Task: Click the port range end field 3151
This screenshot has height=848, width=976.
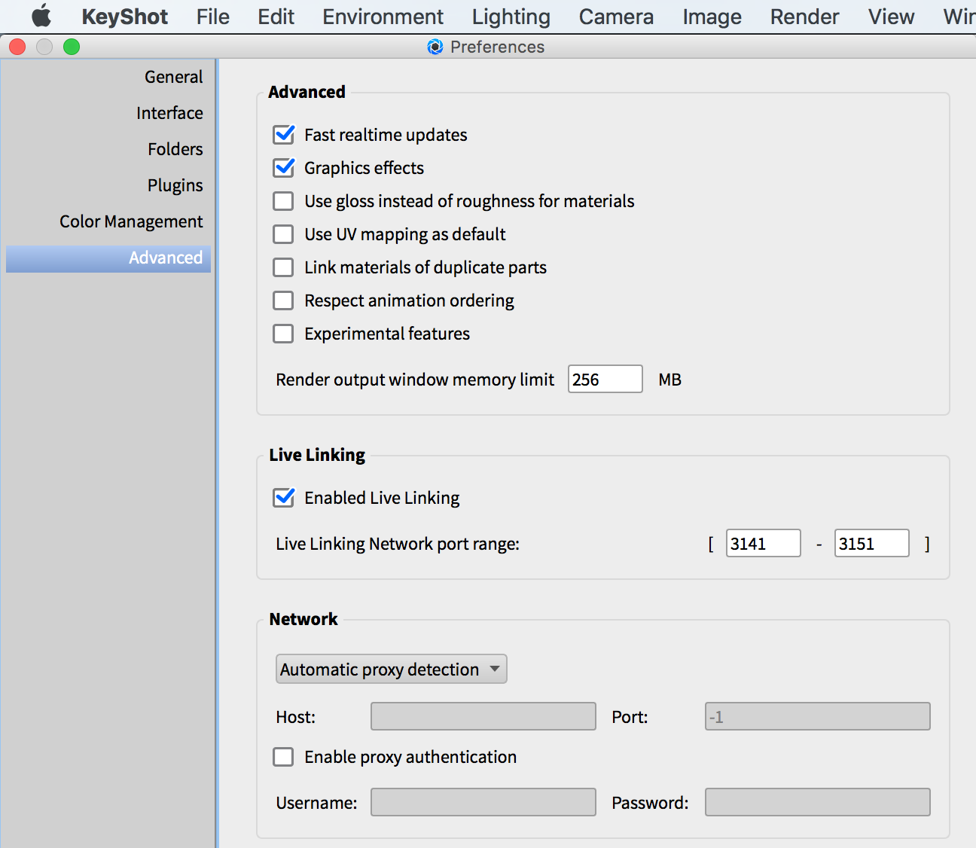Action: [x=871, y=544]
